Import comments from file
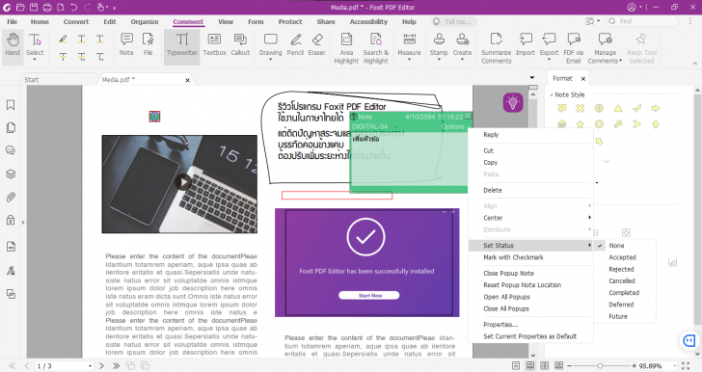Viewport: 702px width, 372px height. pos(526,45)
